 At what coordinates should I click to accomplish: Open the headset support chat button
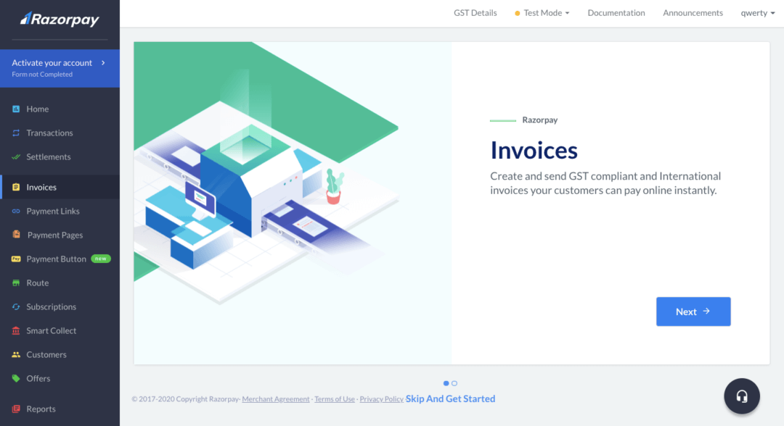point(742,396)
